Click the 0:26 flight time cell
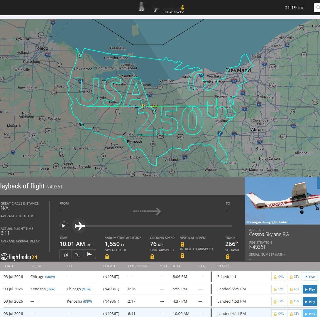Viewport: 320px width, 317px height. [132, 289]
